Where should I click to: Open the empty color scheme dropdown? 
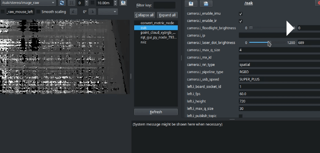(108, 11)
